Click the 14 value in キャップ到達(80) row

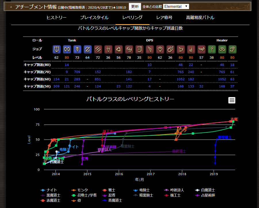67,65
